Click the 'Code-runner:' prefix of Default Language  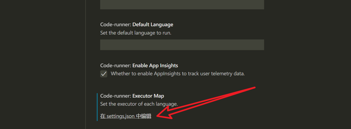click(x=116, y=25)
